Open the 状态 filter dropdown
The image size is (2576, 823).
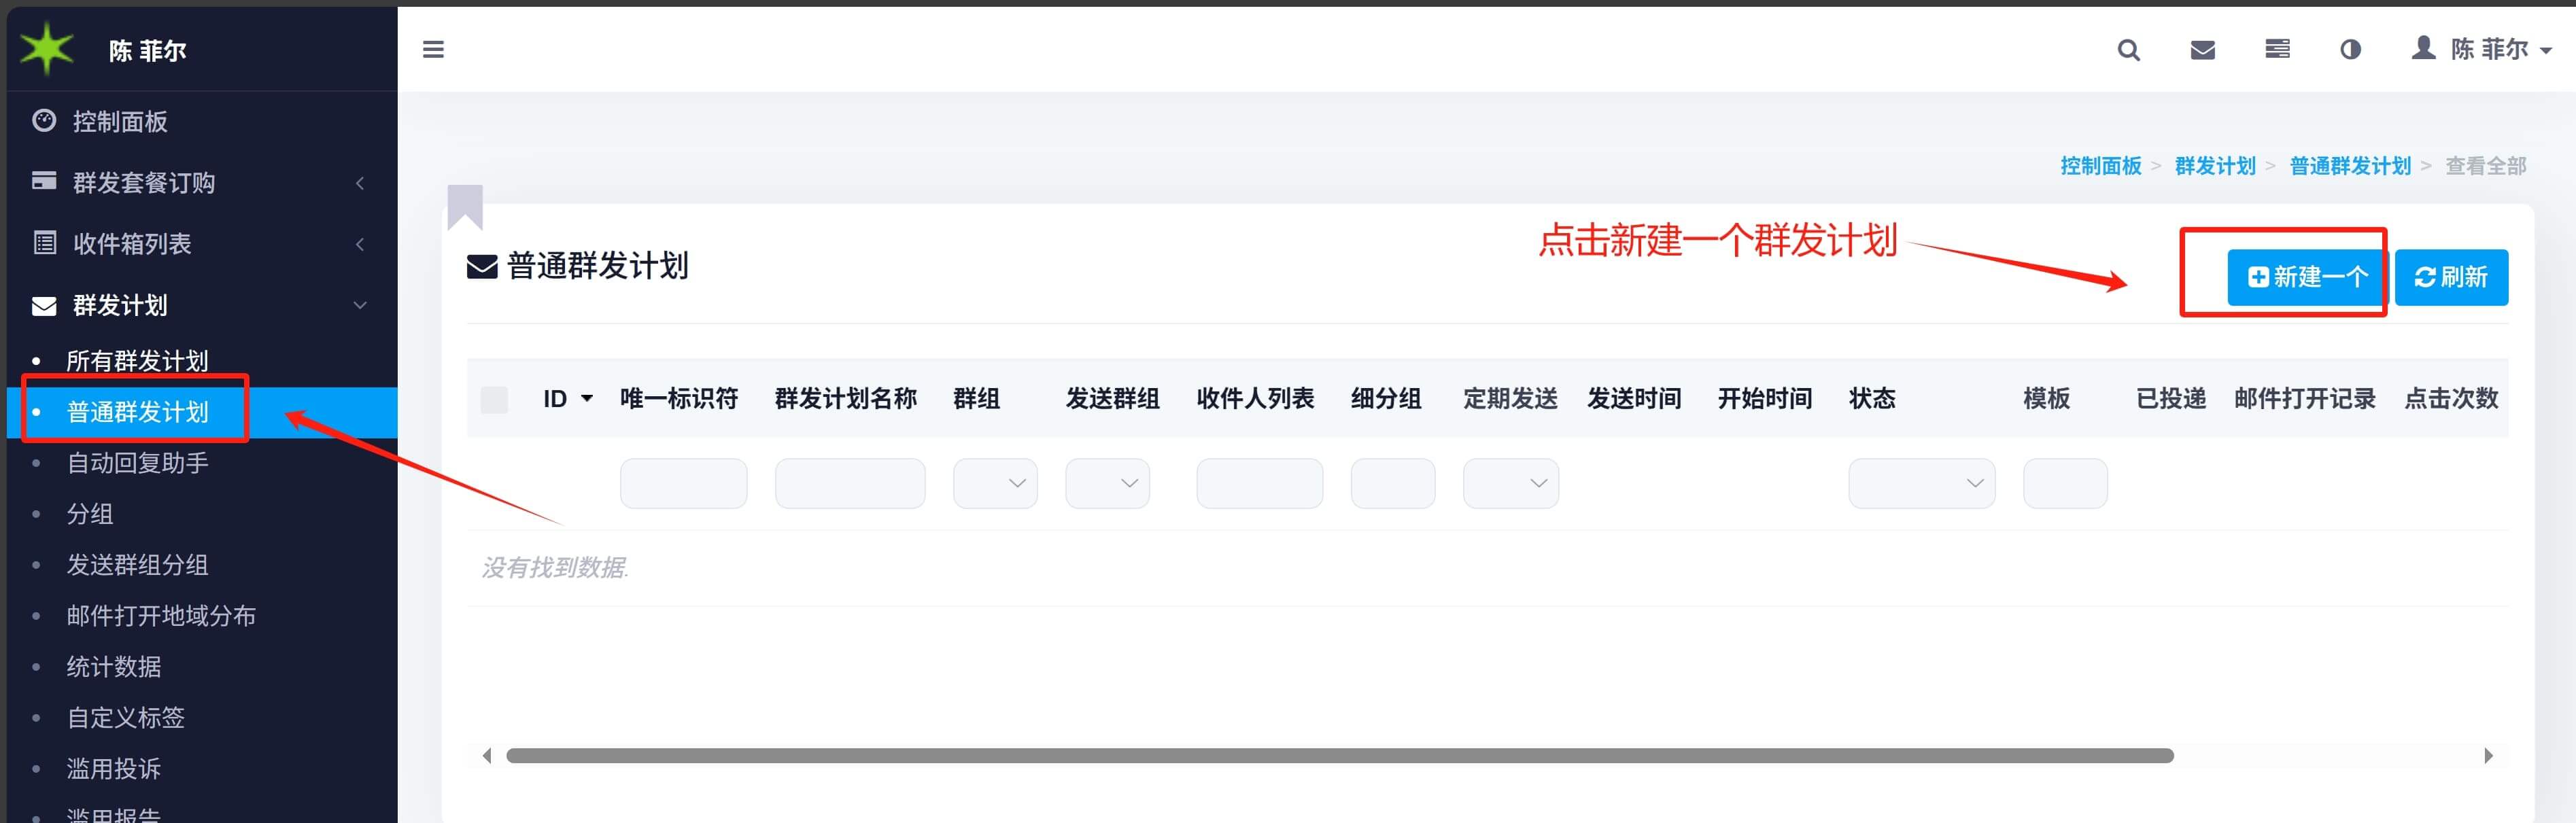(x=1921, y=483)
